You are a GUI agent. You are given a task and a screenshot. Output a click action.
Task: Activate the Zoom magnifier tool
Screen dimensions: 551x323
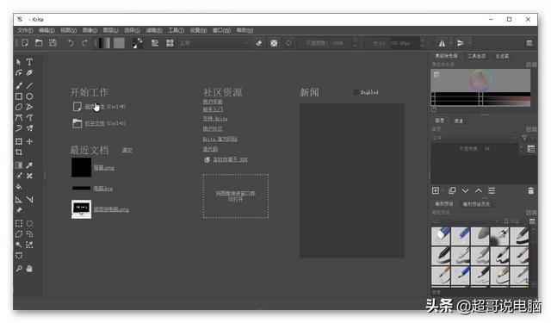coord(19,269)
